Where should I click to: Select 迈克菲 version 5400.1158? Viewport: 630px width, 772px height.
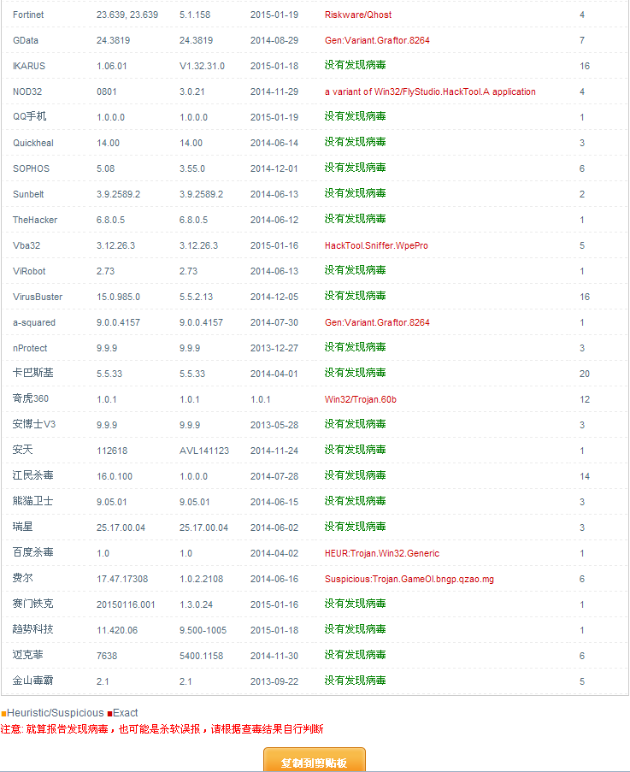point(201,656)
